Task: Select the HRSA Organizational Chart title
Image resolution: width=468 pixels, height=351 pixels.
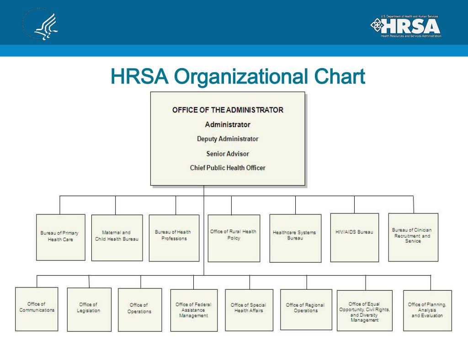Action: [238, 76]
